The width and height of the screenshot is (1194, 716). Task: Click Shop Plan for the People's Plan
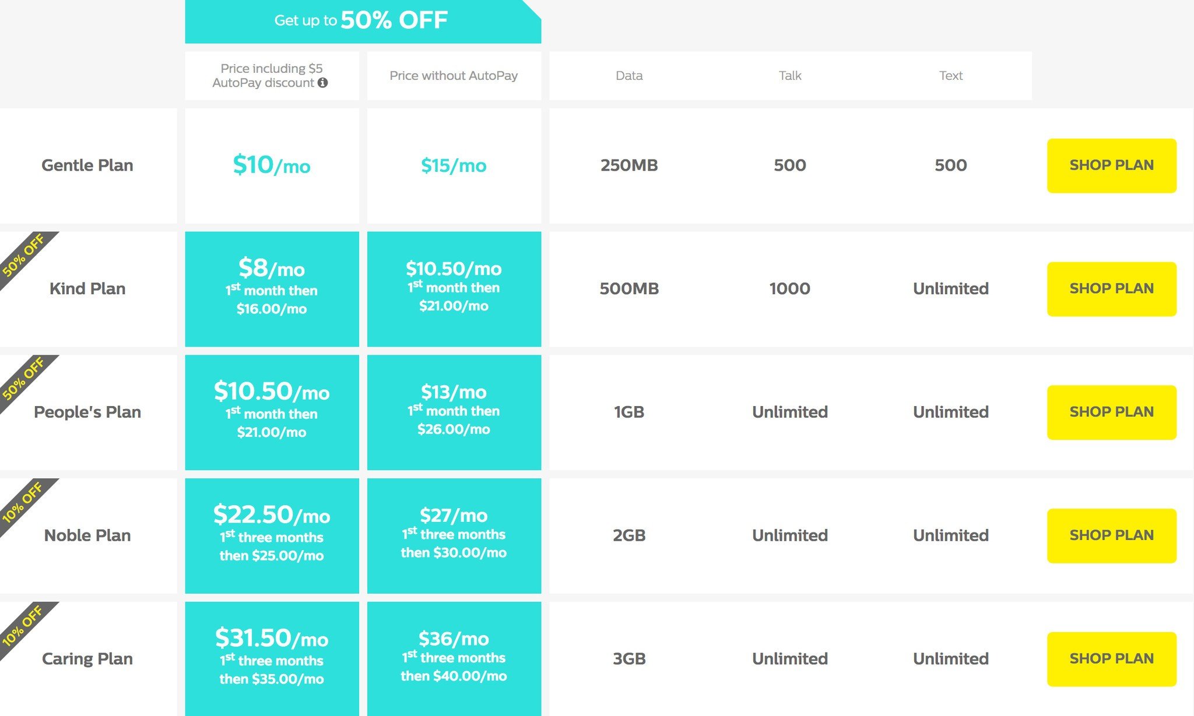tap(1111, 412)
